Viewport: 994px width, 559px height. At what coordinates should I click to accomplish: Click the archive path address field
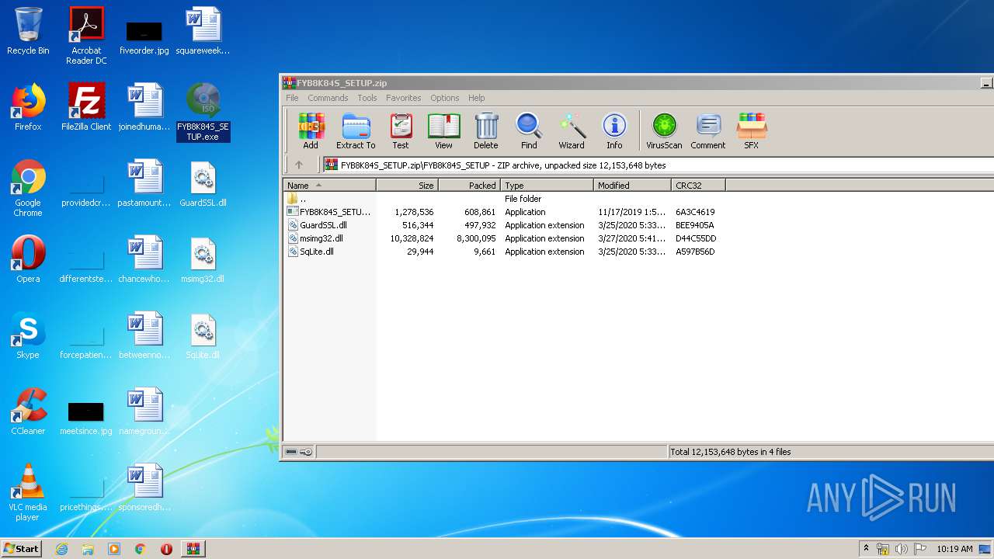click(658, 165)
